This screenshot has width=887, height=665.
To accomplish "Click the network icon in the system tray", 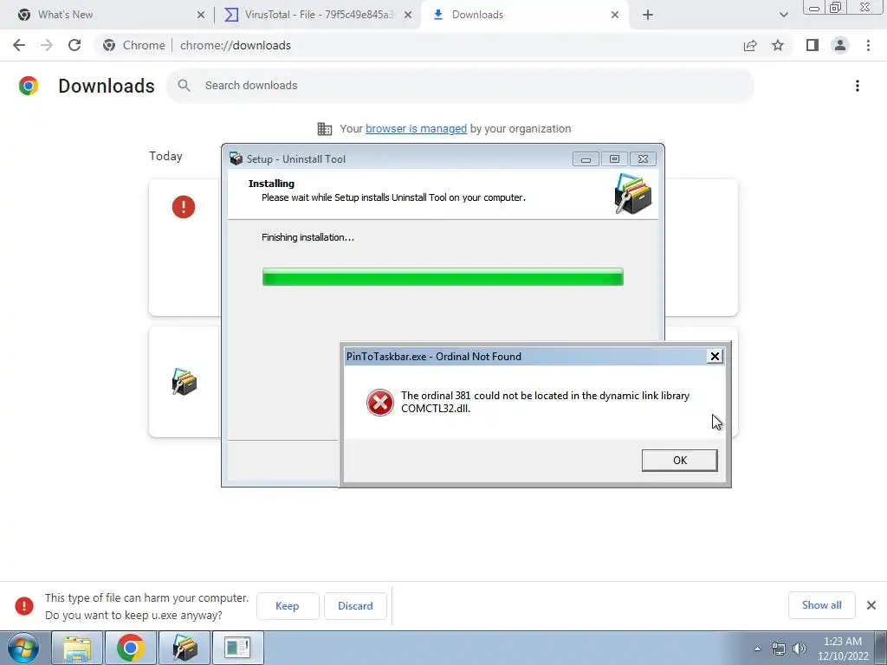I will [779, 649].
